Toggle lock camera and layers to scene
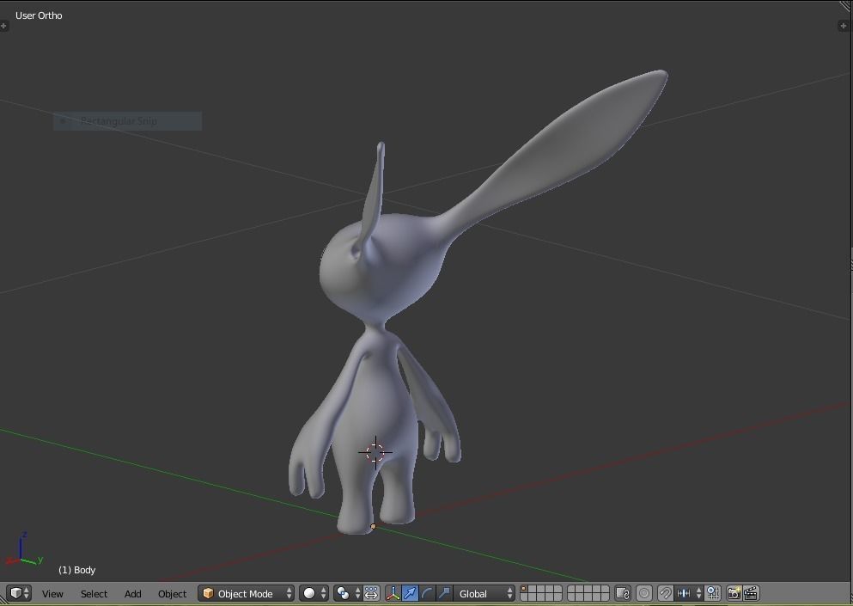This screenshot has width=853, height=606. (623, 593)
